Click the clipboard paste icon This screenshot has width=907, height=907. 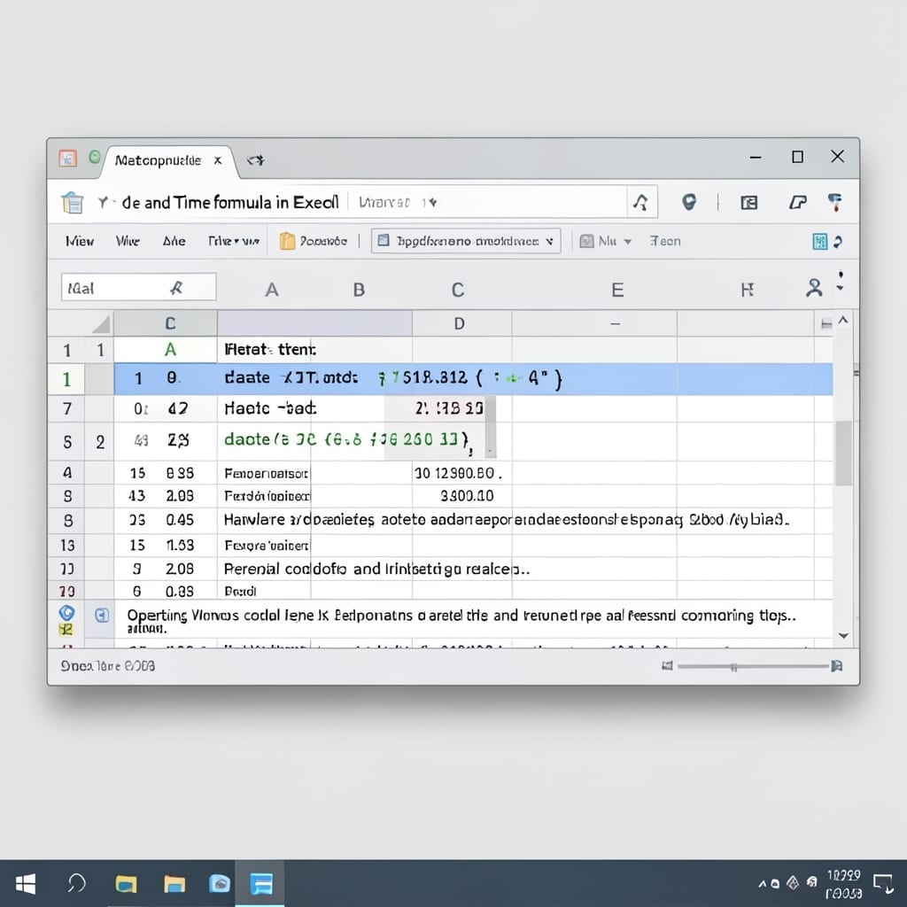pyautogui.click(x=73, y=203)
